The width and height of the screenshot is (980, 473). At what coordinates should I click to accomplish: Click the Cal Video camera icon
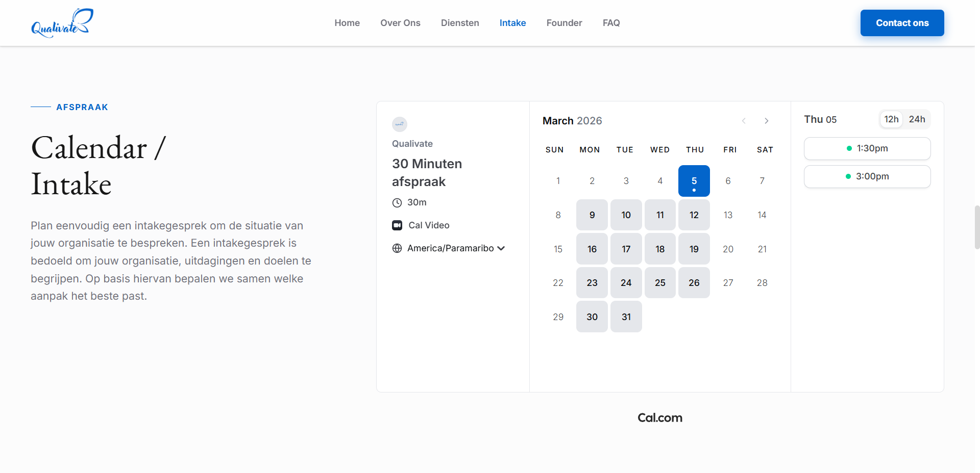(397, 225)
